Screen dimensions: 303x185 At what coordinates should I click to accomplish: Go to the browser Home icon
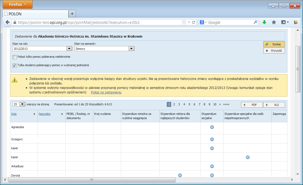click(274, 22)
